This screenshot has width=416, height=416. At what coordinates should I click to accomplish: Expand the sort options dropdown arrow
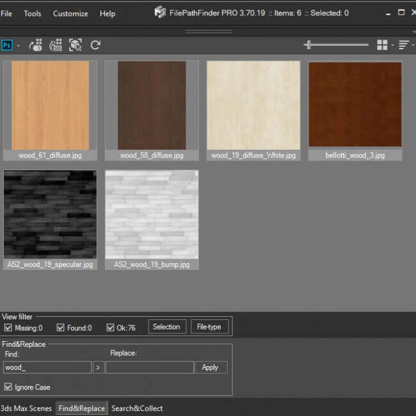pos(413,45)
